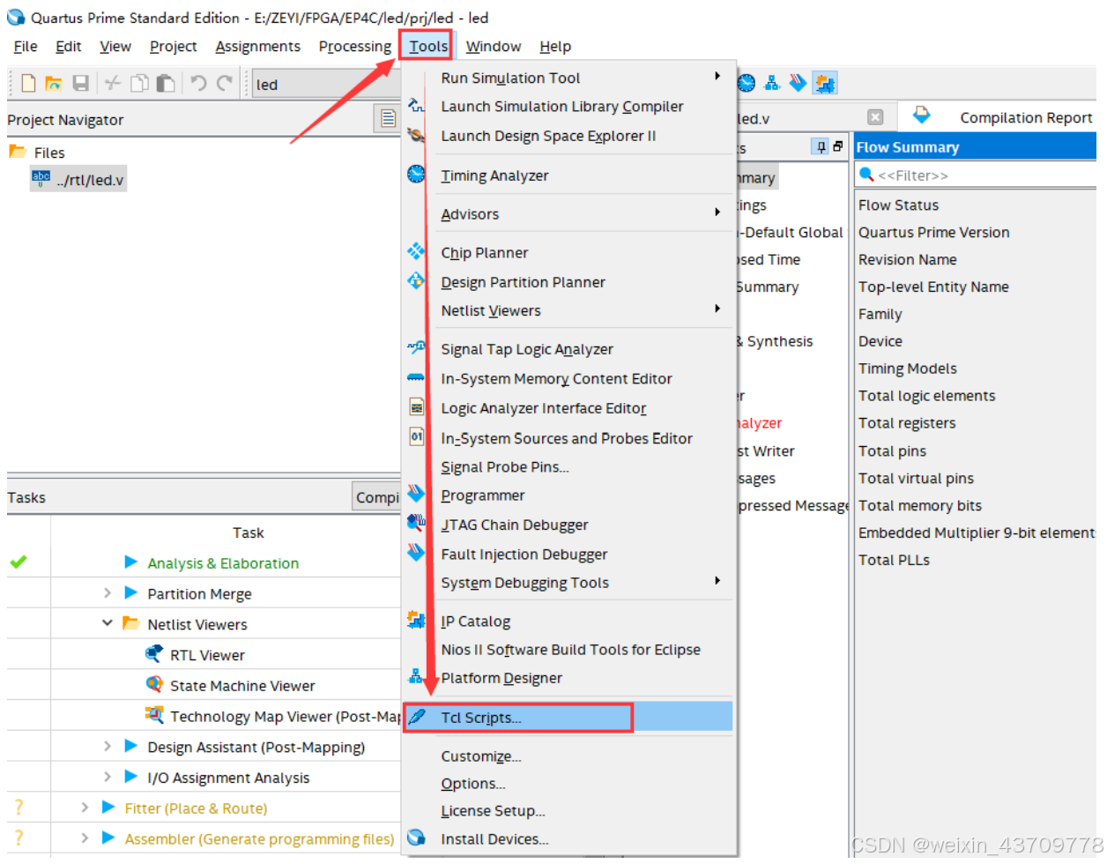
Task: Click the Cut scissors toolbar icon
Action: coord(112,83)
